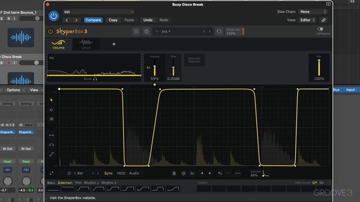Adjust the Trim slider at 0.00dB
Viewport: 360px width, 202px height.
(173, 68)
